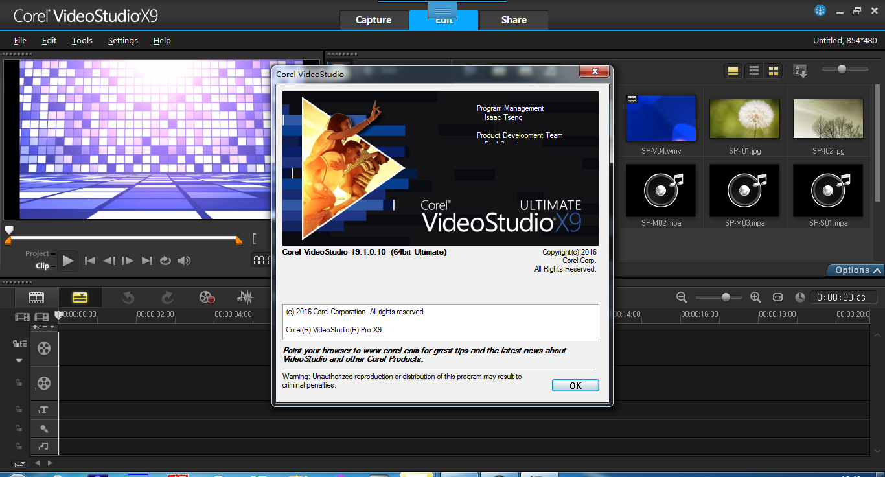Step to the previous frame
Viewport: 885px width, 477px height.
[109, 261]
